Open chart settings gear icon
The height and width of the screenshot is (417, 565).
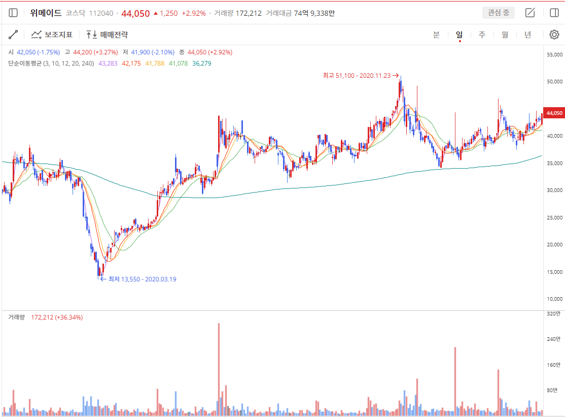click(554, 35)
